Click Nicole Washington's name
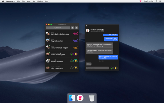Screen dimensions: 164x103 (x=58, y=55)
